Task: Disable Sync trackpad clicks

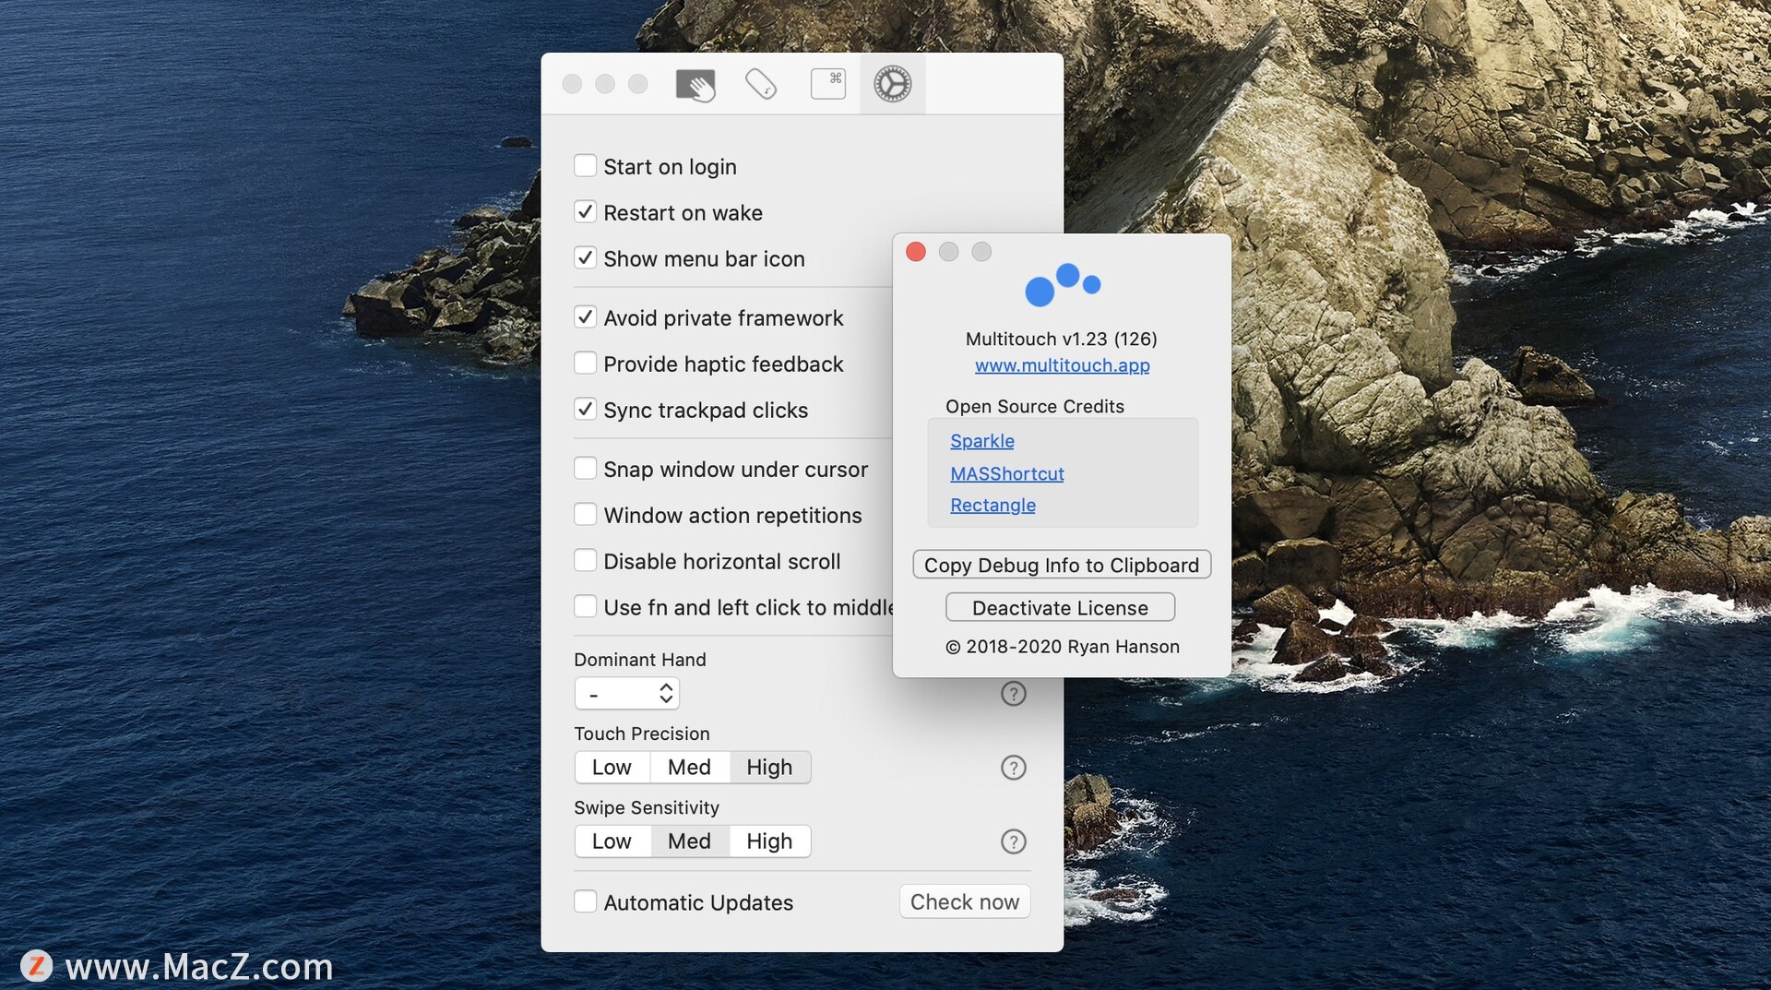Action: [x=585, y=410]
